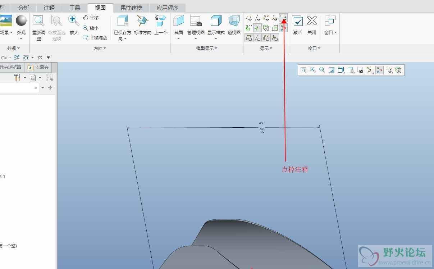Viewport: 434px width, 269px height.
Task: Toggle coordinate system tag display icon
Action: (275, 38)
